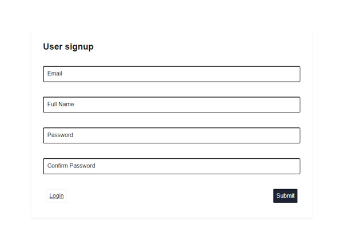Focus the field above Confirm Password
The image size is (343, 248).
pyautogui.click(x=171, y=135)
